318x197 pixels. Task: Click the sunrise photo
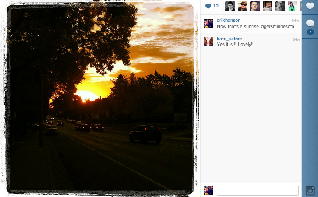tap(100, 98)
